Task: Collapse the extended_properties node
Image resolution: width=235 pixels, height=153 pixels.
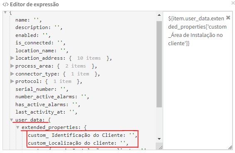Action: point(18,127)
